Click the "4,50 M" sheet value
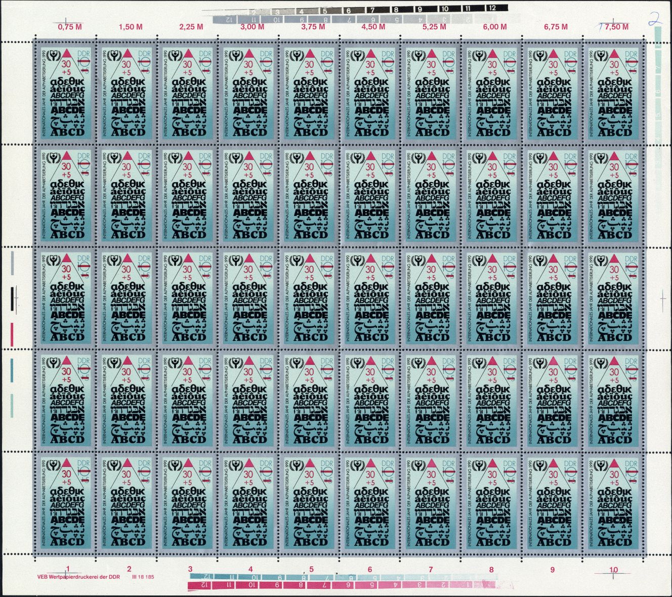672x597 pixels. 373,27
